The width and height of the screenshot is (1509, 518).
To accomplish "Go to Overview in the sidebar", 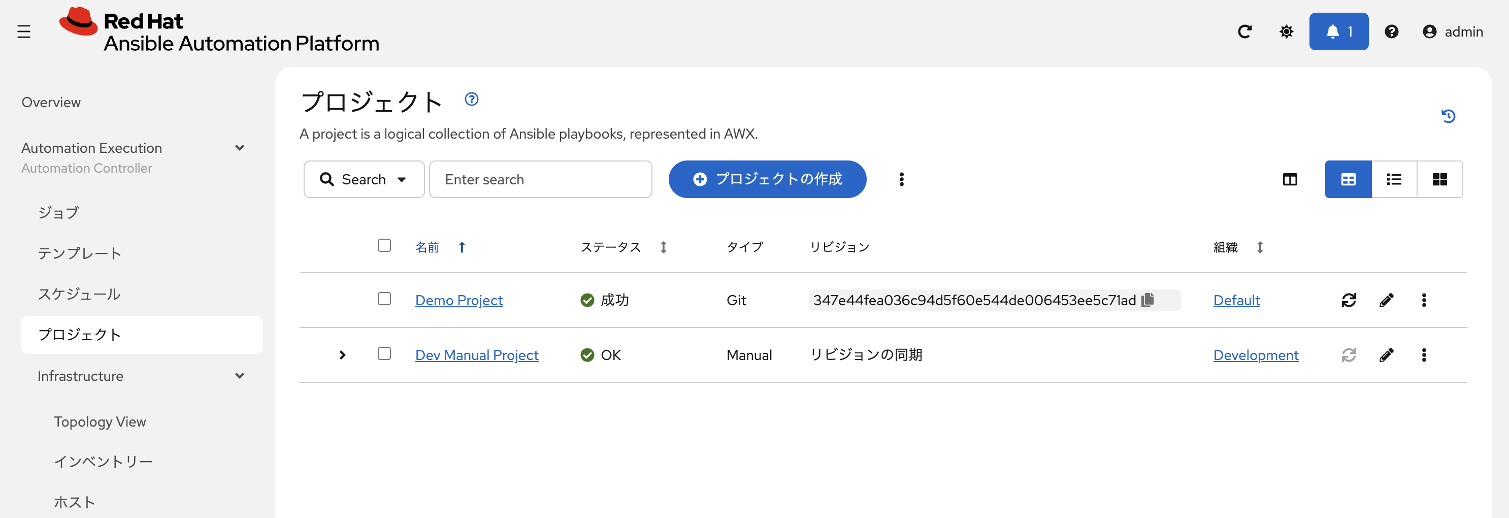I will point(51,103).
